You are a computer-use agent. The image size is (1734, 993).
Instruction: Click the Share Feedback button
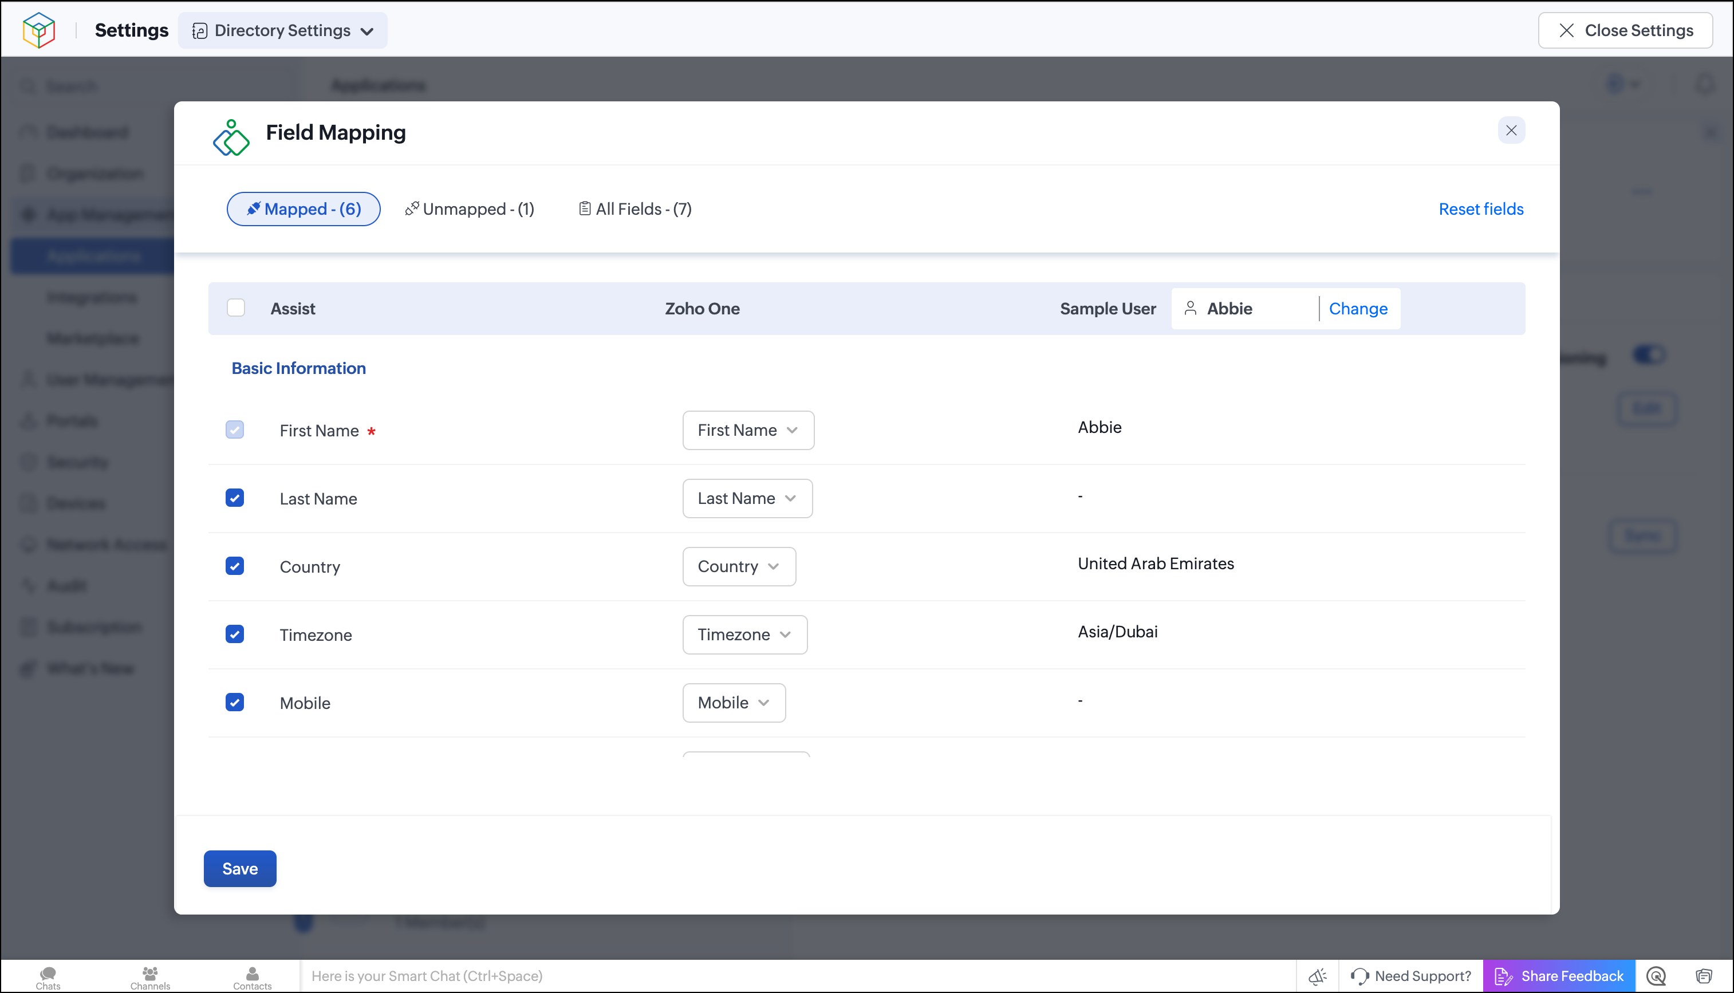click(1559, 976)
